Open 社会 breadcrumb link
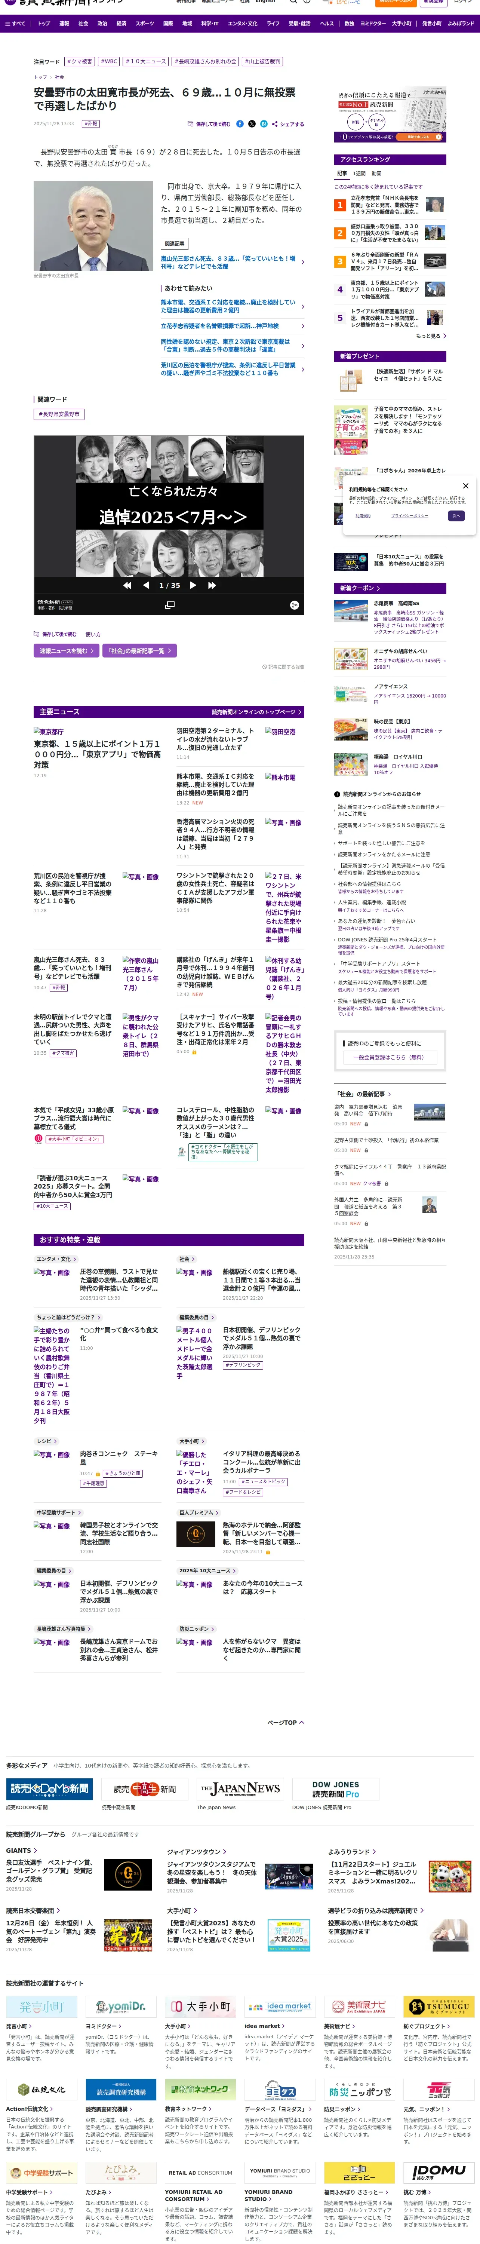Screen dimensions: 480x2244 (59, 77)
